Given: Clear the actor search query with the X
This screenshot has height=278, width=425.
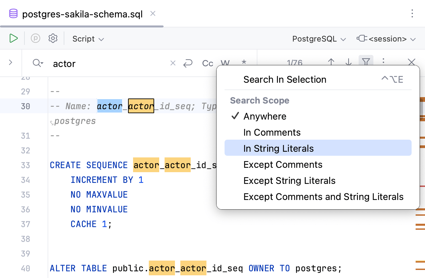Looking at the screenshot, I should tap(173, 63).
